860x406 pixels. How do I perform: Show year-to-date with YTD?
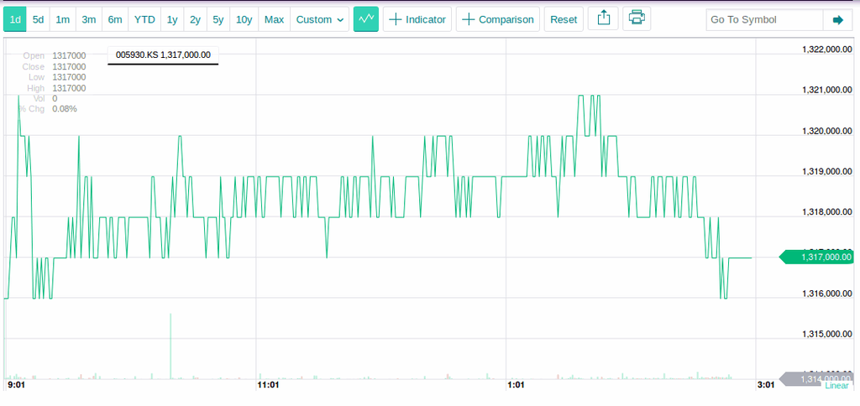pos(144,19)
